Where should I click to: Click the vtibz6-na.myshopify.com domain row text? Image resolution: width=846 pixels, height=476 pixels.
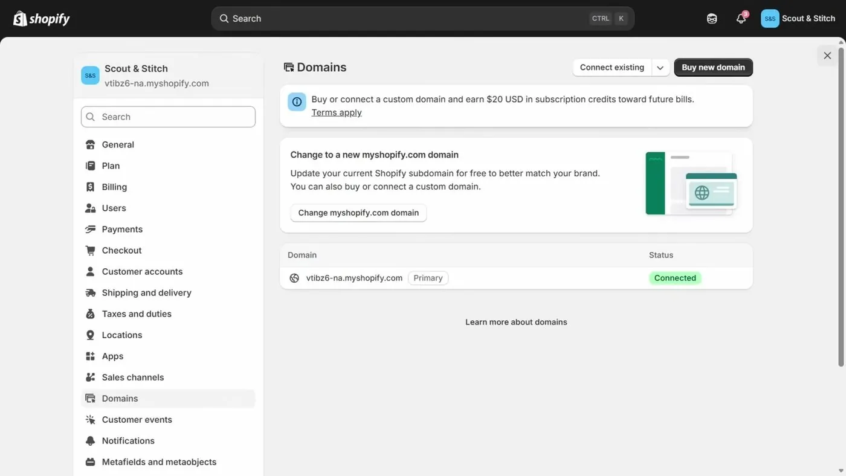point(354,278)
